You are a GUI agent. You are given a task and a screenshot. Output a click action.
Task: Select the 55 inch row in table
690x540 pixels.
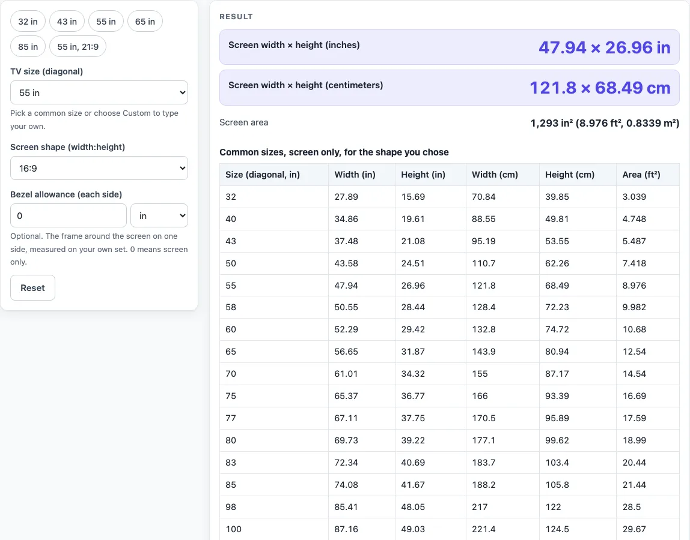point(450,286)
